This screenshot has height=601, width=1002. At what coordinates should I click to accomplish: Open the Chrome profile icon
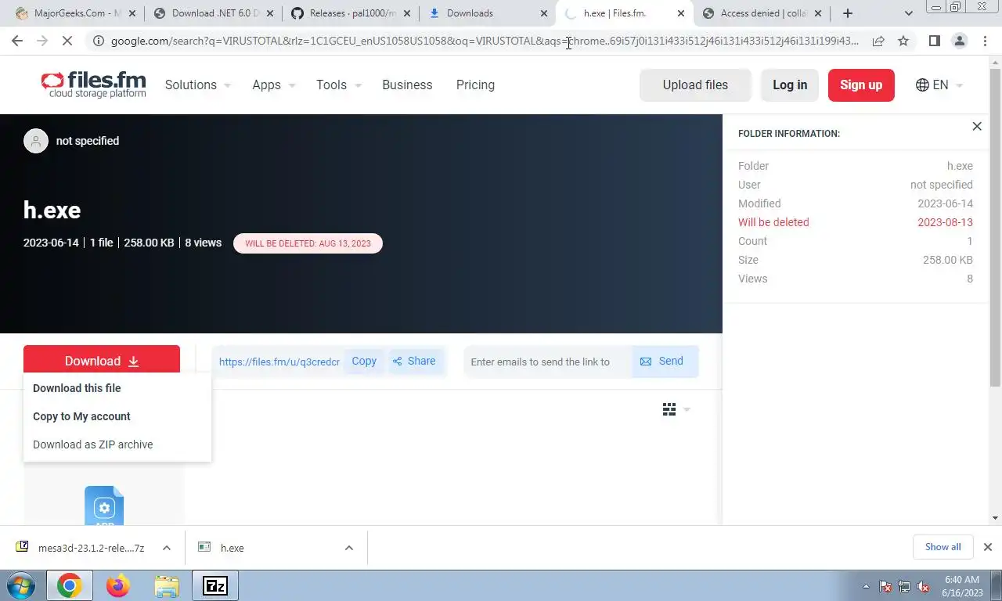(959, 41)
